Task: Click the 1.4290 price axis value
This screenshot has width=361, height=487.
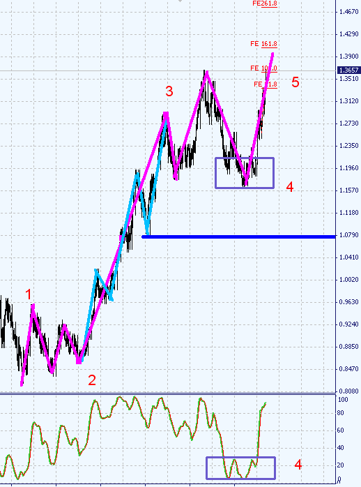Action: 349,34
